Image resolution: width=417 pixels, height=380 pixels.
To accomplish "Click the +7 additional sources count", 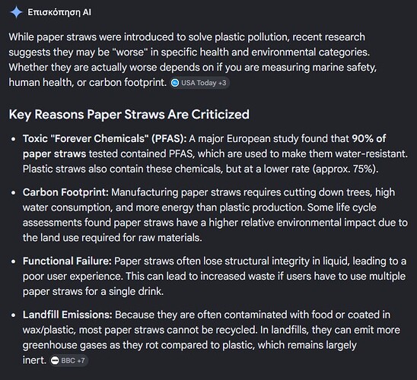I will [81, 360].
